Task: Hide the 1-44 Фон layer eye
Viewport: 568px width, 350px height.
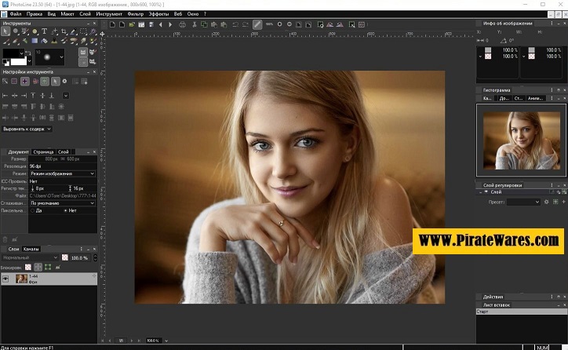Action: (6, 279)
